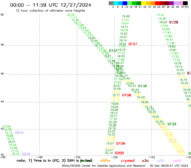
Task: Click the '70 (ft)' scale label
Action: click(x=185, y=7)
